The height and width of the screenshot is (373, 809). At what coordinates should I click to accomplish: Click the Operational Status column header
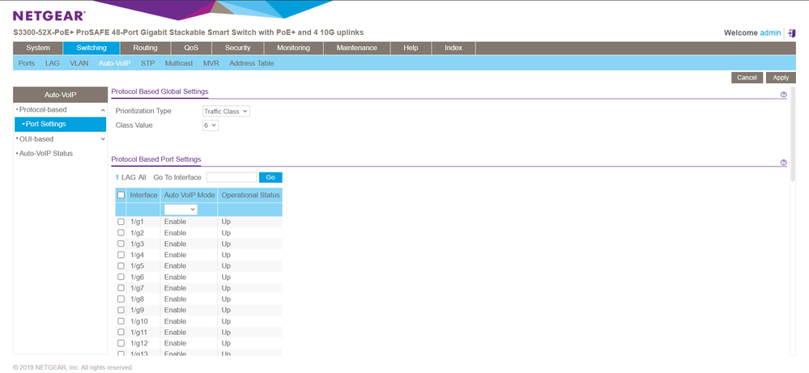(250, 195)
